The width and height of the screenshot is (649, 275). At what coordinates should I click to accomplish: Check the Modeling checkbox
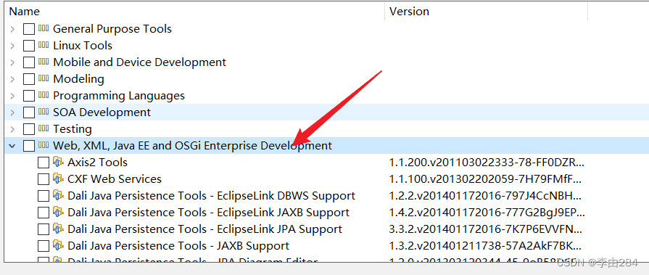[29, 79]
